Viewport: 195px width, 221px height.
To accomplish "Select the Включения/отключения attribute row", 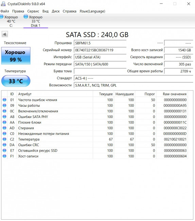I will click(x=95, y=111).
